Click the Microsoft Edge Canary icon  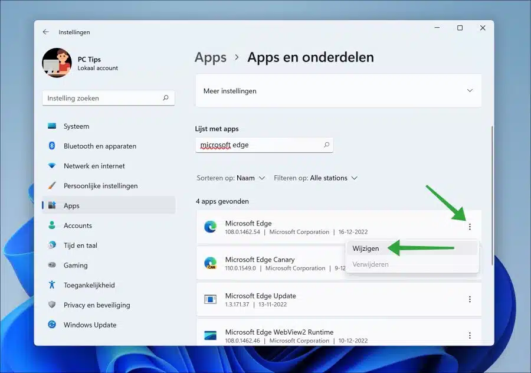click(x=210, y=263)
